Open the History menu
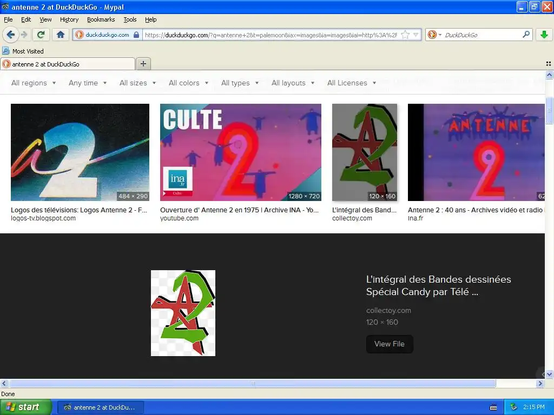 69,19
